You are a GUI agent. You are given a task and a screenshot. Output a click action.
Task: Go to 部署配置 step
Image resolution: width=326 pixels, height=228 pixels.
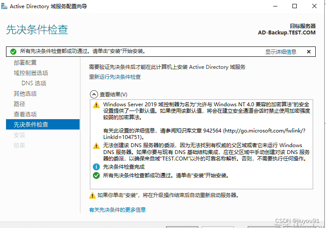[25, 63]
